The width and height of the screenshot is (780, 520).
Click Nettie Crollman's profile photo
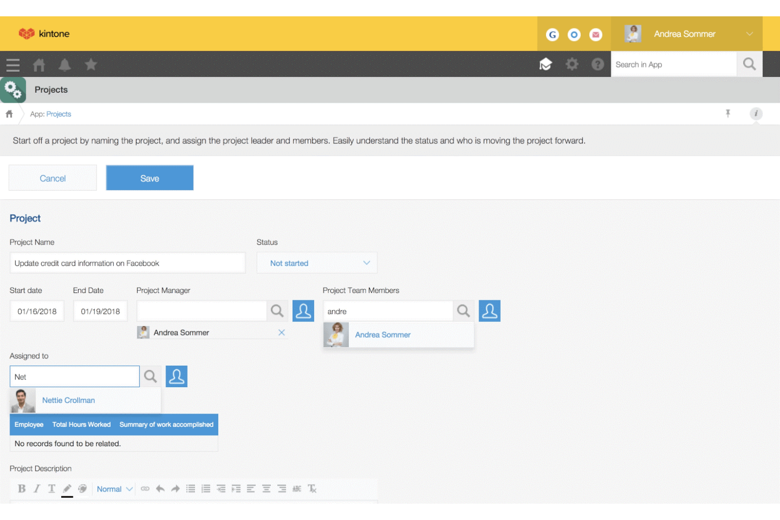[x=23, y=400]
